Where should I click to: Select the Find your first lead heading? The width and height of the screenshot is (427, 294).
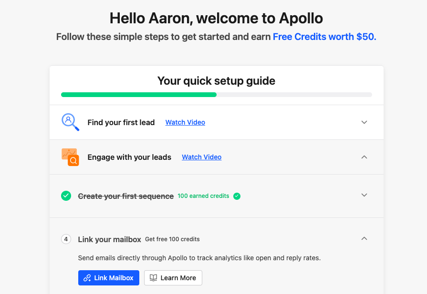121,122
